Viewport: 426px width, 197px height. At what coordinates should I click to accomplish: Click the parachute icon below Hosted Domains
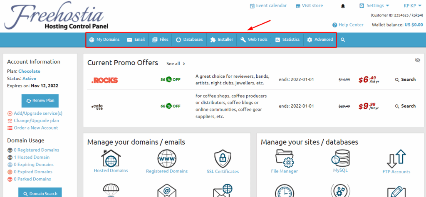click(111, 190)
